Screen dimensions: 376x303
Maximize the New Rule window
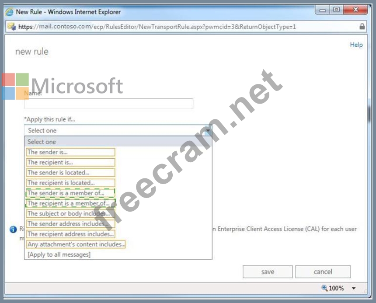337,10
